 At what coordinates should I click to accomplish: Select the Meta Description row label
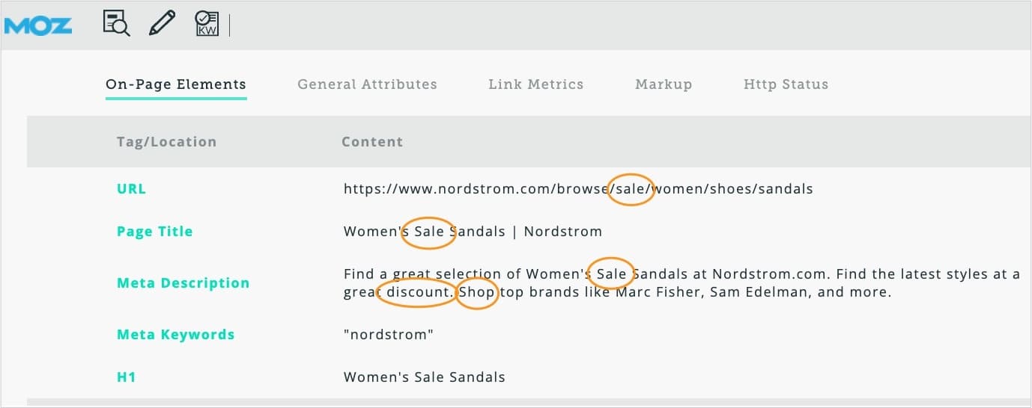[183, 283]
